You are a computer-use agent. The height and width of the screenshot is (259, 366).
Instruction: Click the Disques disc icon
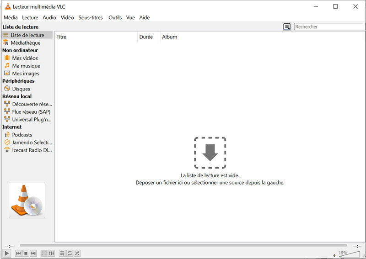point(7,88)
